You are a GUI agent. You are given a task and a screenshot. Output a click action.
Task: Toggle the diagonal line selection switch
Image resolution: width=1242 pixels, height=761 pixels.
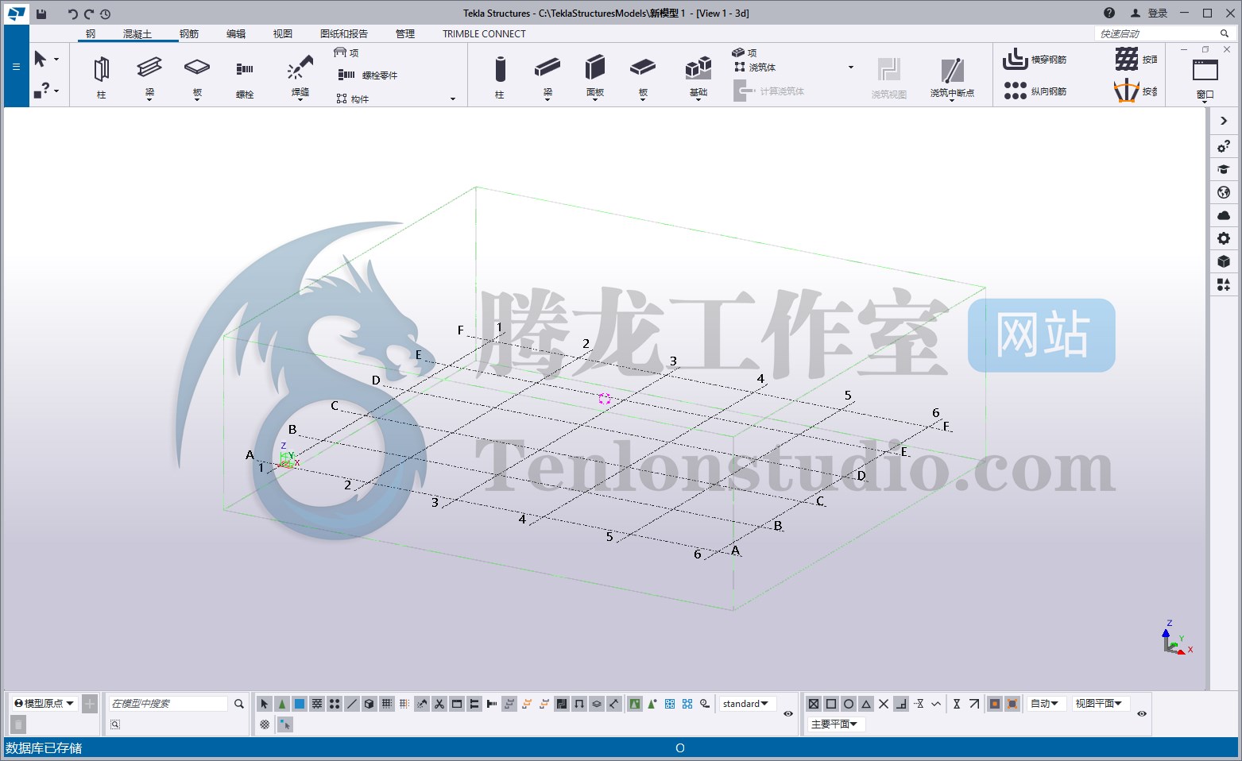352,704
